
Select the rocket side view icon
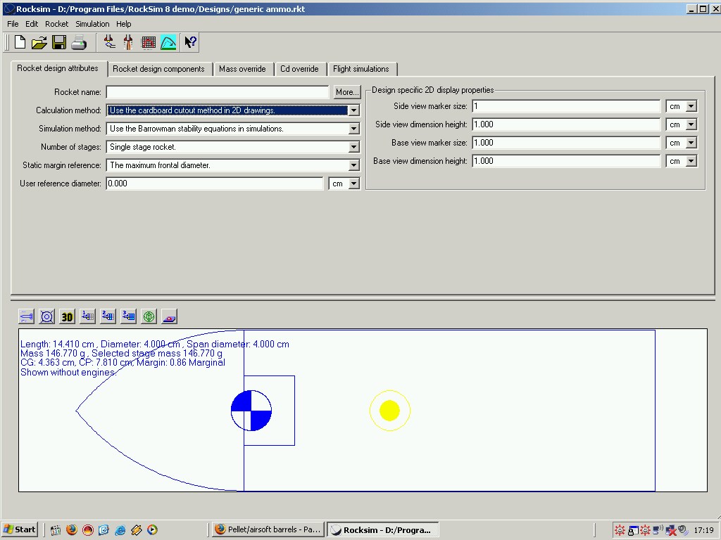click(27, 316)
